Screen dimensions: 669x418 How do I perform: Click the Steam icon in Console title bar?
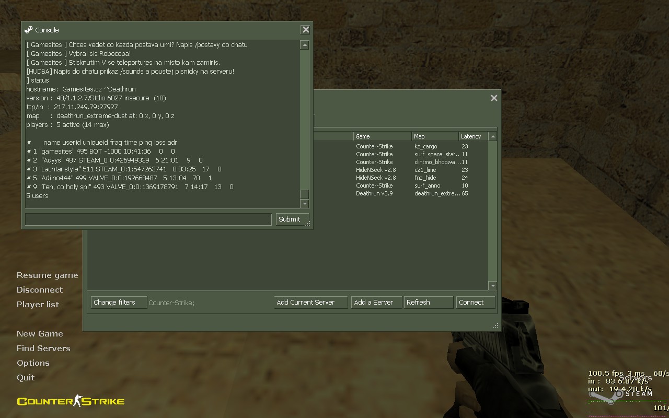coord(29,30)
